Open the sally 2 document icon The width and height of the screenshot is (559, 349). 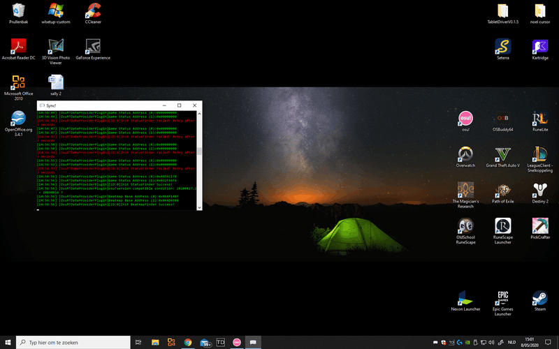[56, 85]
